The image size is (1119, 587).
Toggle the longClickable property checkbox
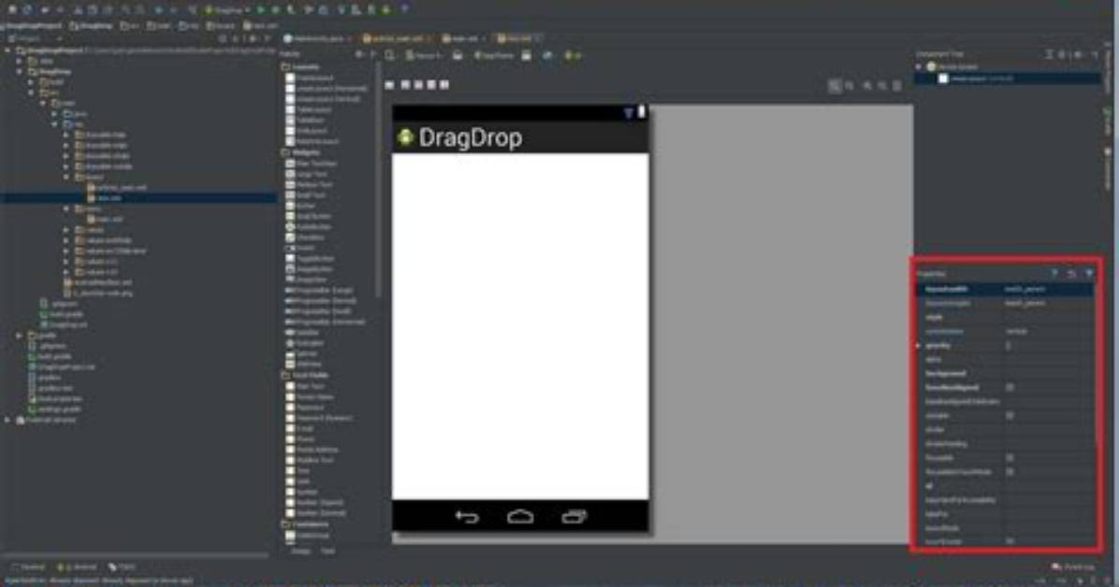1010,542
